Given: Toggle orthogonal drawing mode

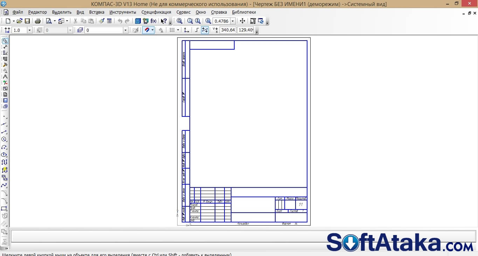Looking at the screenshot, I should (197, 30).
